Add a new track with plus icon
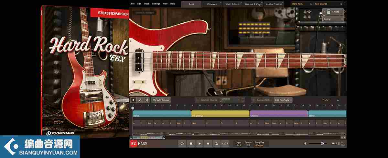388x158 pixels. tap(338, 100)
